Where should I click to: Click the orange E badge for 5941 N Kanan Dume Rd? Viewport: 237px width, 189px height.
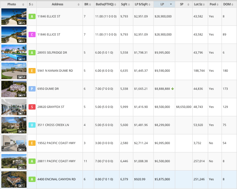(32, 71)
